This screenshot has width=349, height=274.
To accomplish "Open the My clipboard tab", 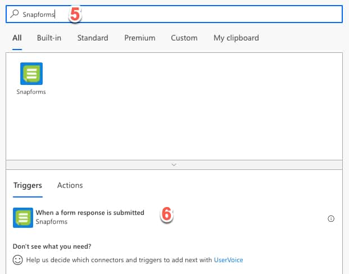I will 236,38.
